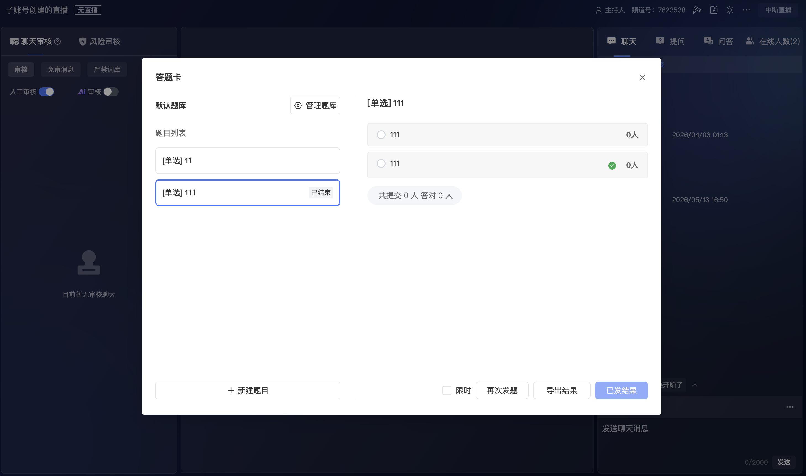
Task: Select the 严禁词库 sub-tab
Action: click(107, 69)
